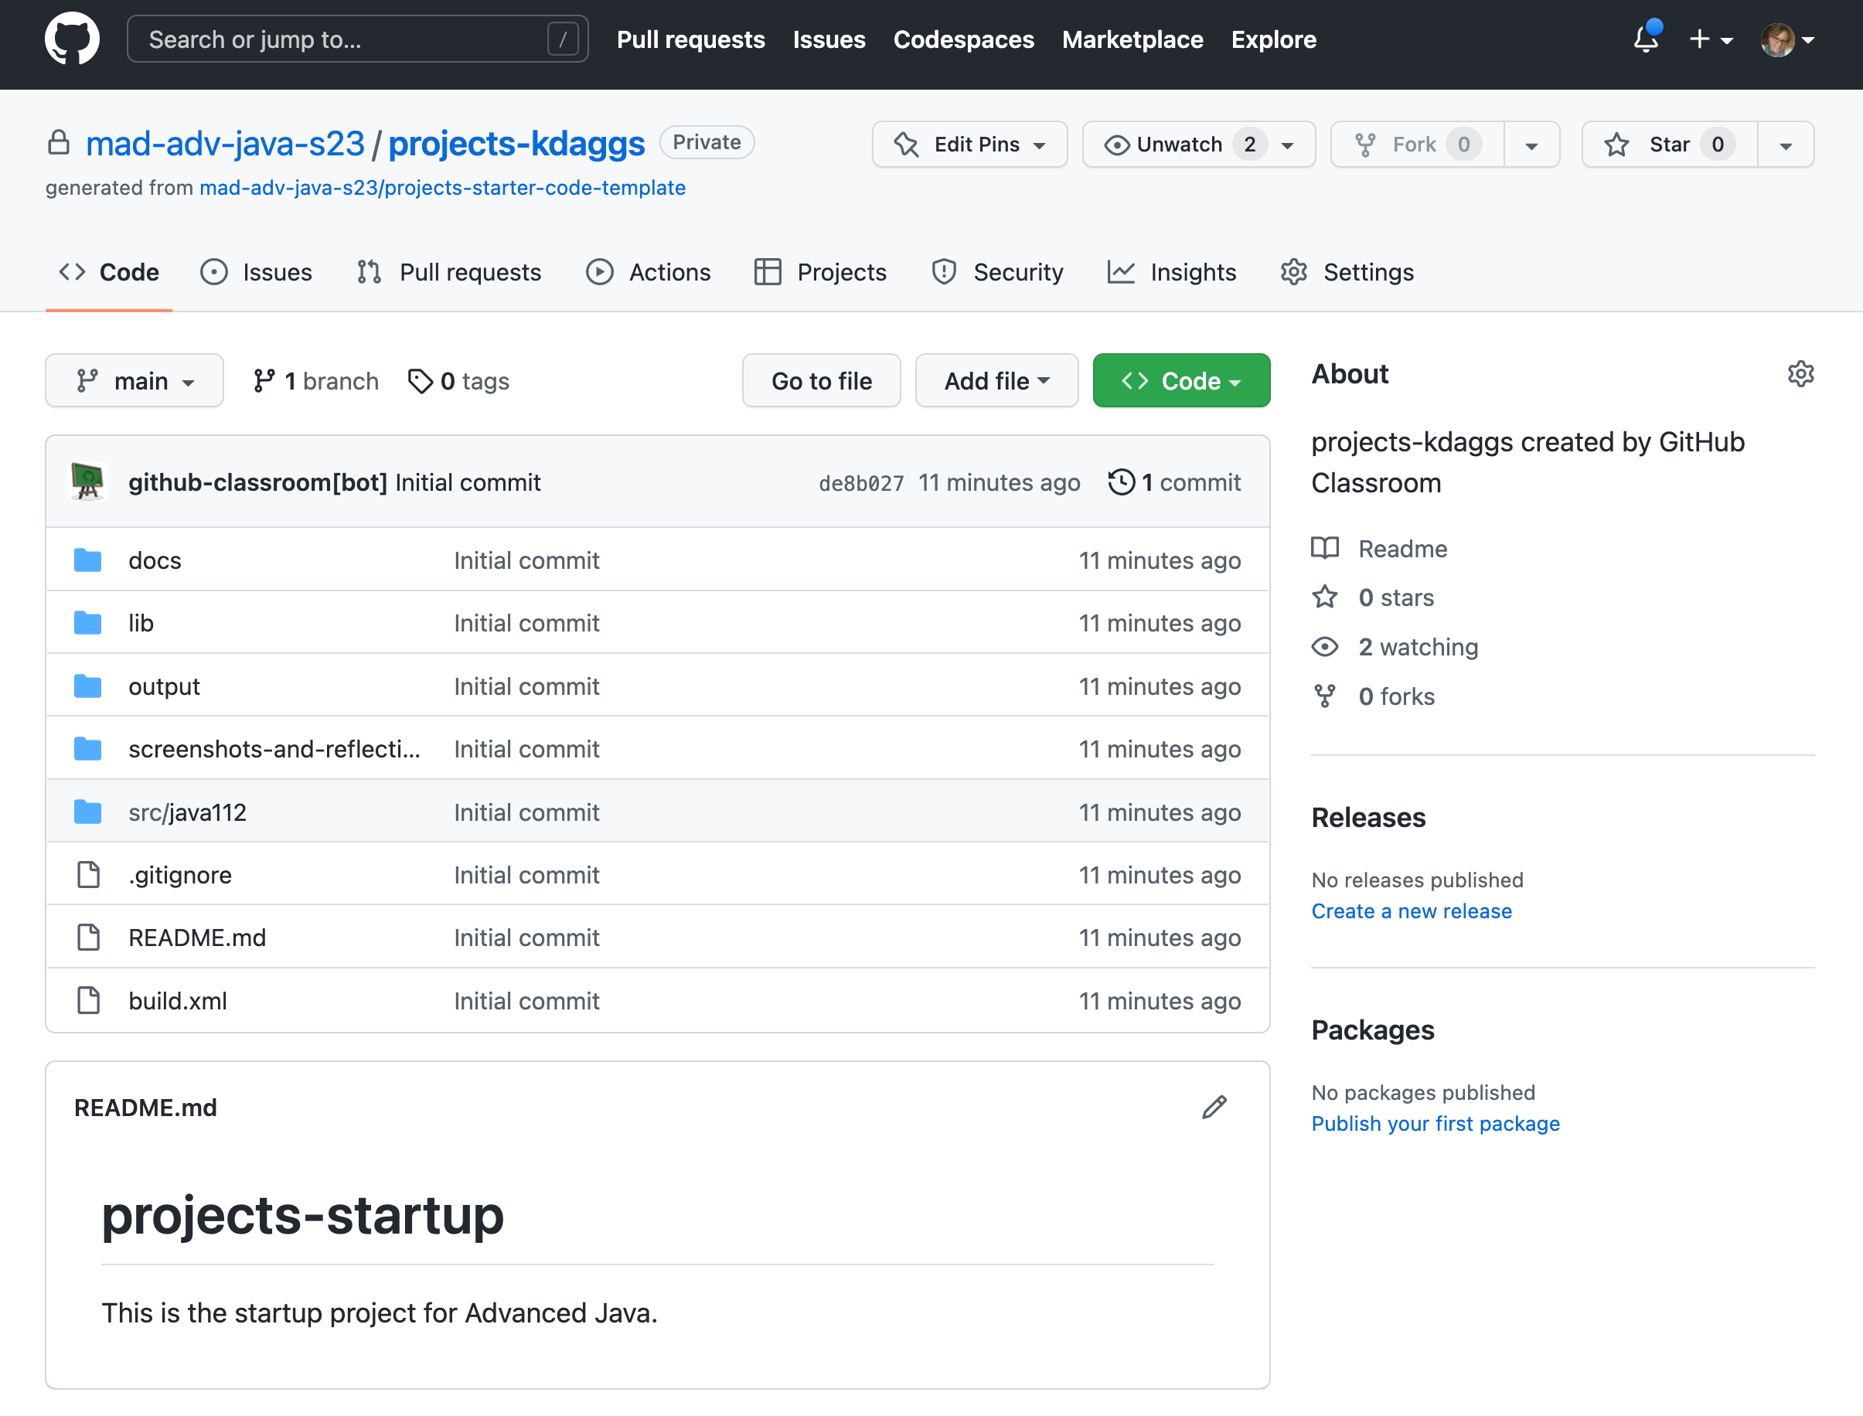The width and height of the screenshot is (1863, 1416).
Task: Open the user avatar menu
Action: tap(1787, 39)
